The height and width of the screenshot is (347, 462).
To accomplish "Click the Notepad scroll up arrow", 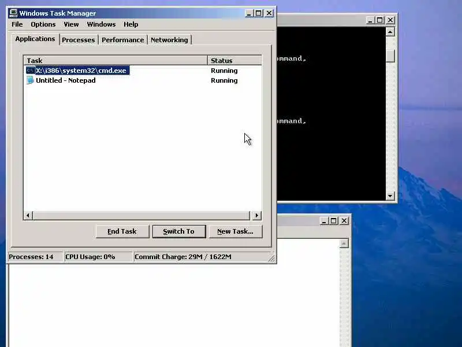I will click(x=344, y=243).
